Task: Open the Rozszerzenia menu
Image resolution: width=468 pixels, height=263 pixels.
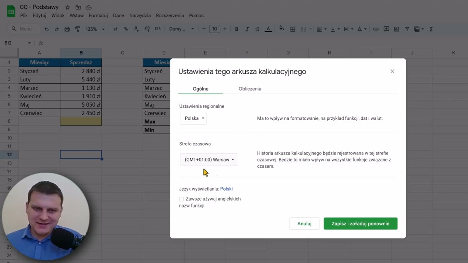Action: tap(170, 15)
